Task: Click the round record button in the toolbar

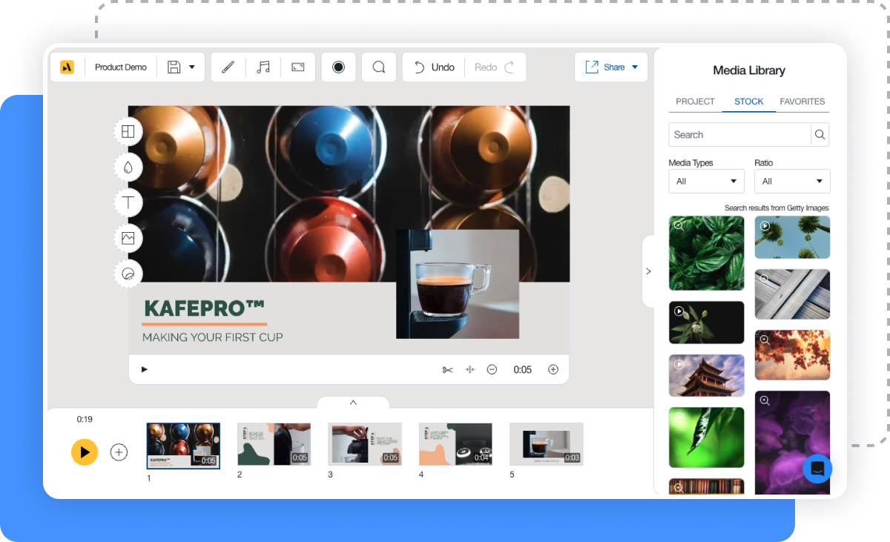Action: coord(338,67)
